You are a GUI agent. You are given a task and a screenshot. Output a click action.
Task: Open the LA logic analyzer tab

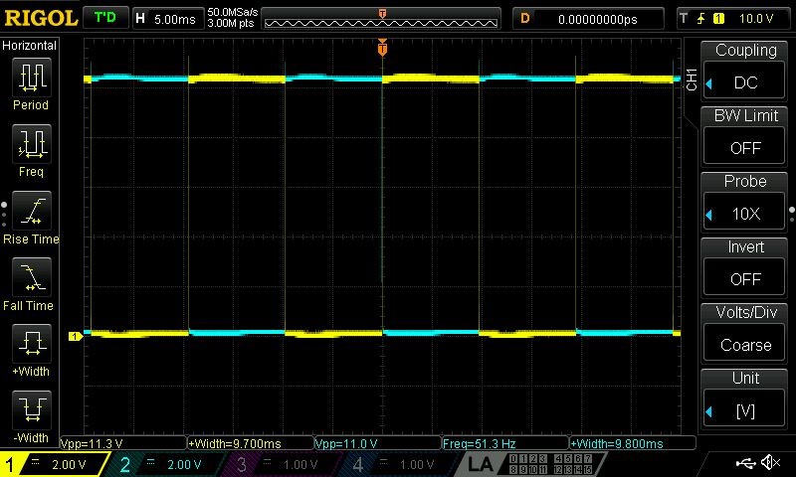coord(480,464)
